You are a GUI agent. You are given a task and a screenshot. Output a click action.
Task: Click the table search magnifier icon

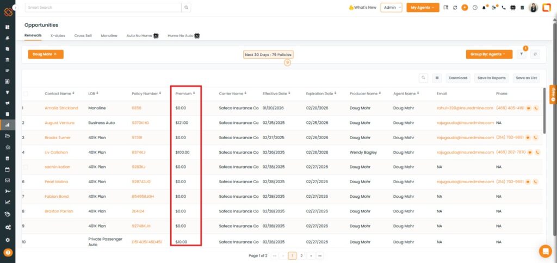click(x=423, y=78)
